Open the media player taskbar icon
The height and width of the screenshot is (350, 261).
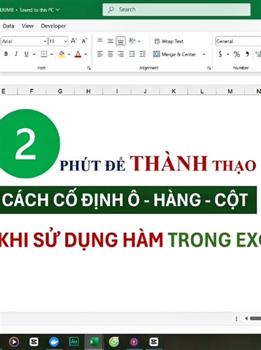pos(14,342)
